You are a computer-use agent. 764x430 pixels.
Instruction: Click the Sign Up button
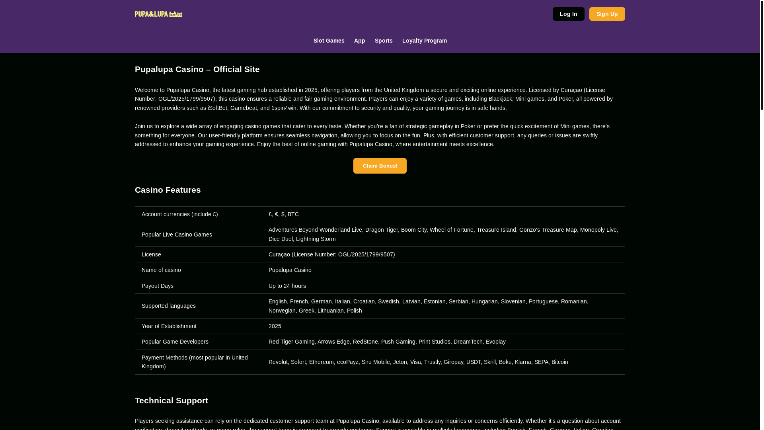click(607, 14)
